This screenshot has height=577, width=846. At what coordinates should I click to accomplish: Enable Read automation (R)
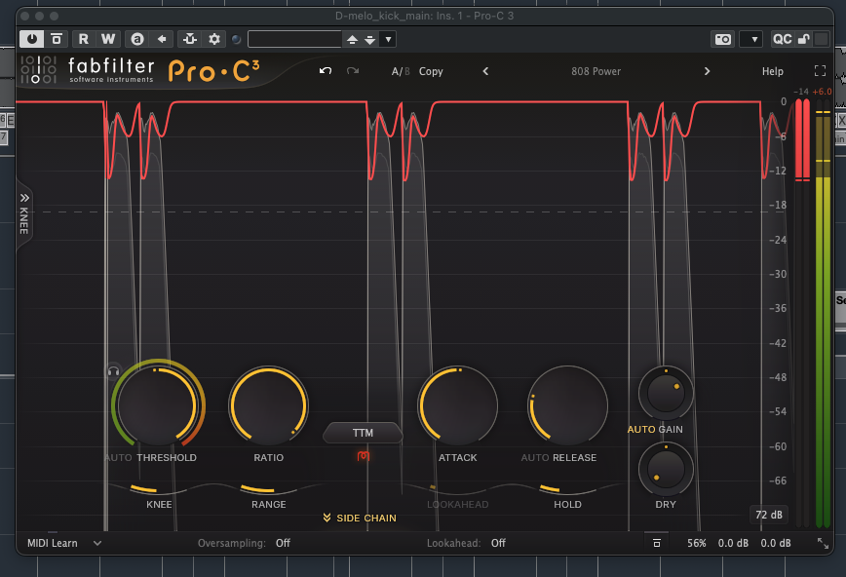(x=83, y=39)
